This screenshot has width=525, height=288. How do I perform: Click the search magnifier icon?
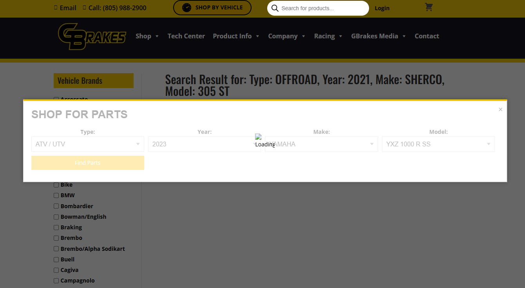(x=275, y=8)
